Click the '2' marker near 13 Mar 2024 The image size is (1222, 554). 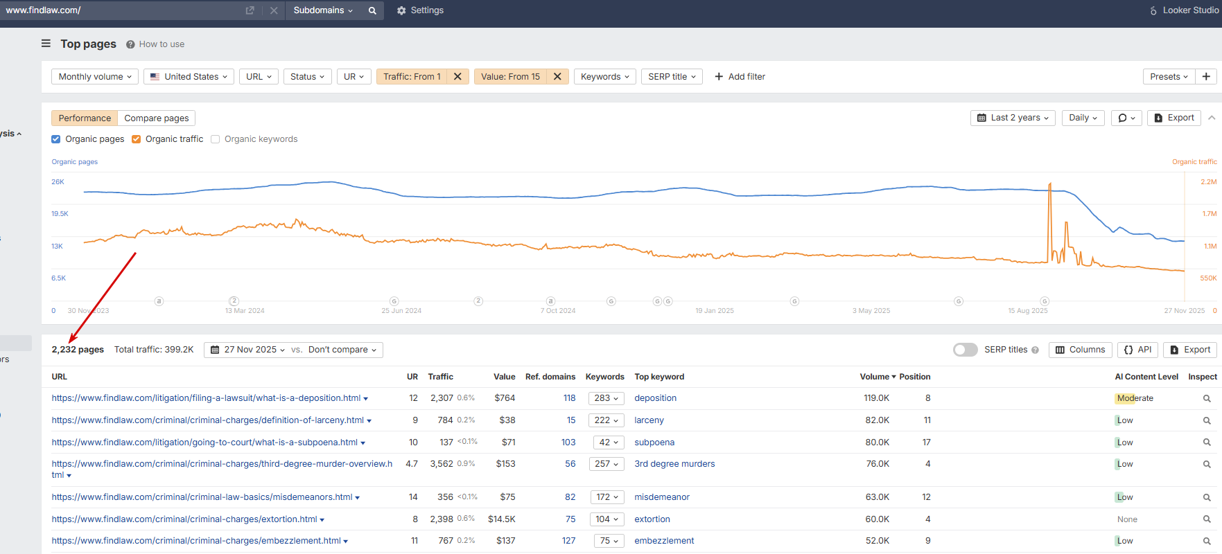[x=234, y=301]
